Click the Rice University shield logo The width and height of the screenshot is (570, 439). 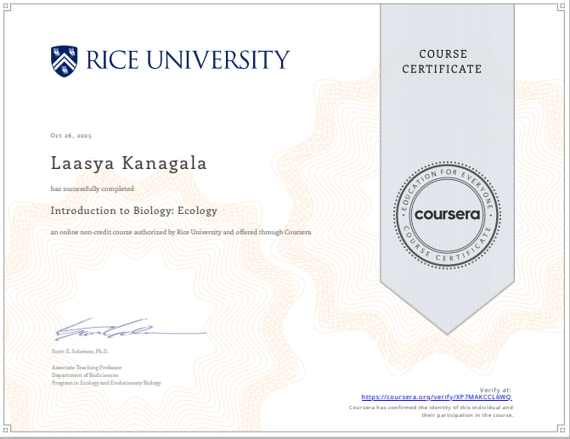point(65,60)
